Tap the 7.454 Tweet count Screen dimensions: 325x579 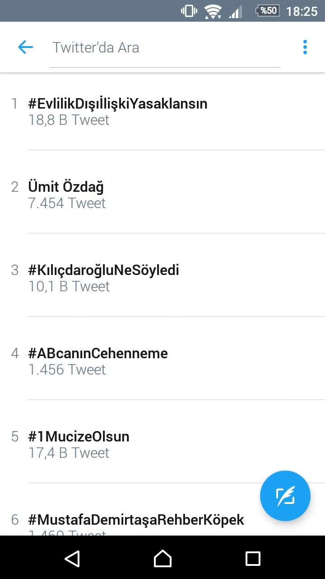pos(67,203)
